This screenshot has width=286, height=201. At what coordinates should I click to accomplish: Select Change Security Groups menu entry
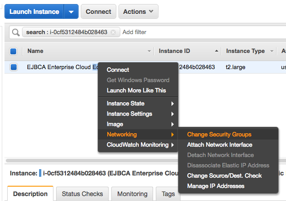219,134
